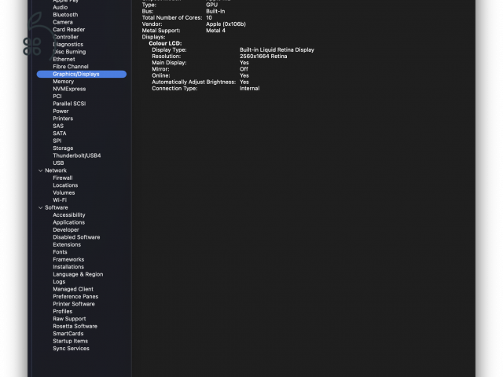Select Fonts under Software
This screenshot has height=377, width=503.
pos(60,252)
